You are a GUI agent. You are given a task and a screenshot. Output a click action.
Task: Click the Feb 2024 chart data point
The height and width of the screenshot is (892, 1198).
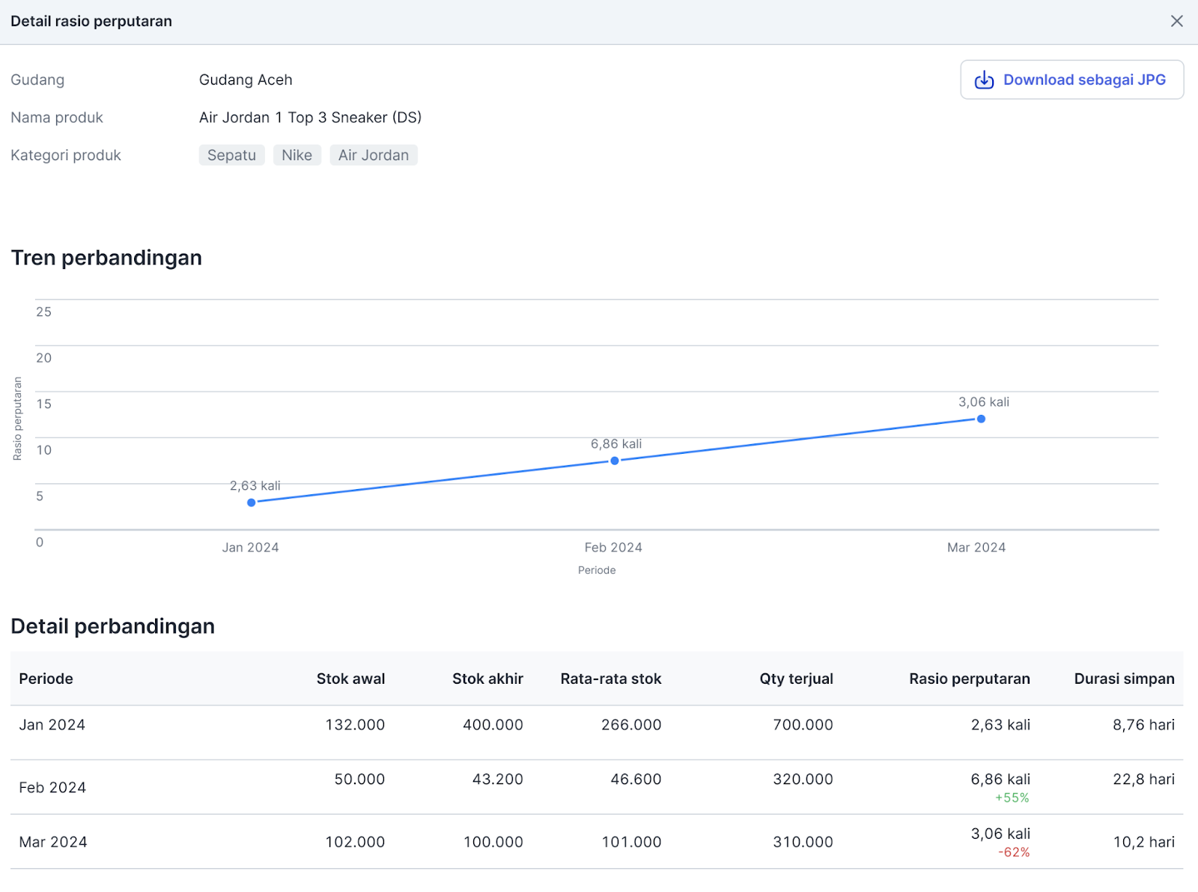click(615, 461)
